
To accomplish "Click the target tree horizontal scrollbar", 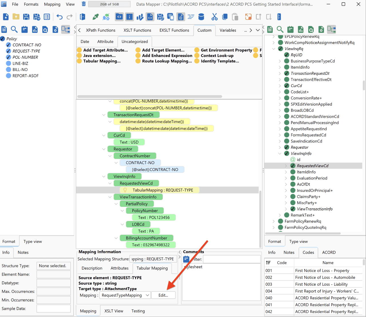I will click(x=303, y=233).
